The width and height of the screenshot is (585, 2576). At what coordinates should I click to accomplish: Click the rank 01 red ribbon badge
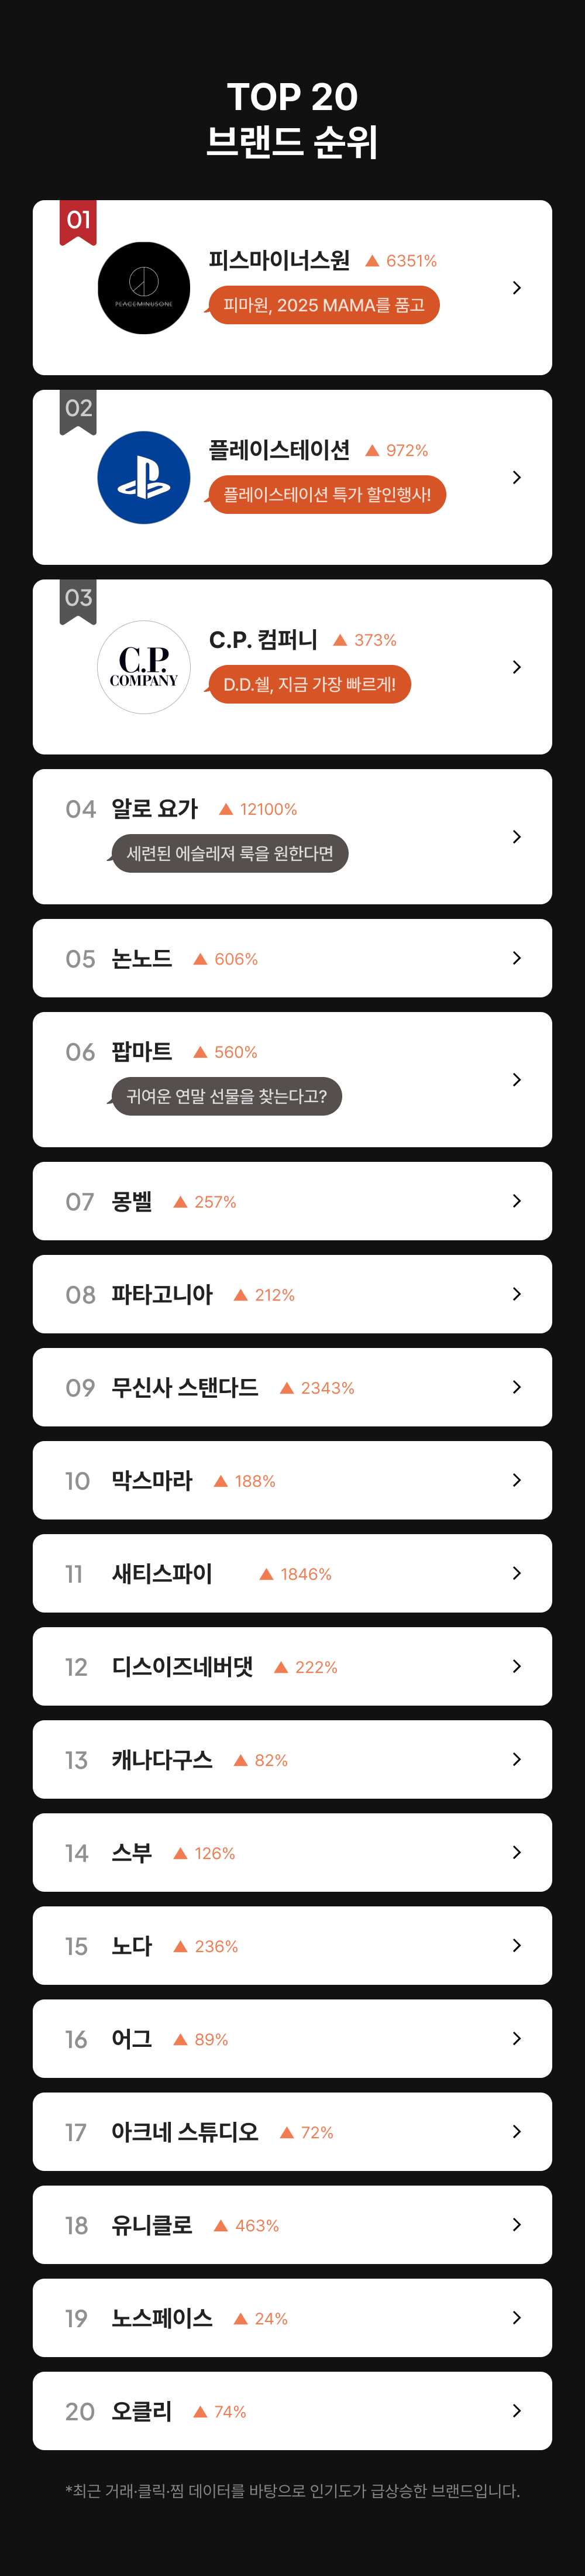(78, 221)
